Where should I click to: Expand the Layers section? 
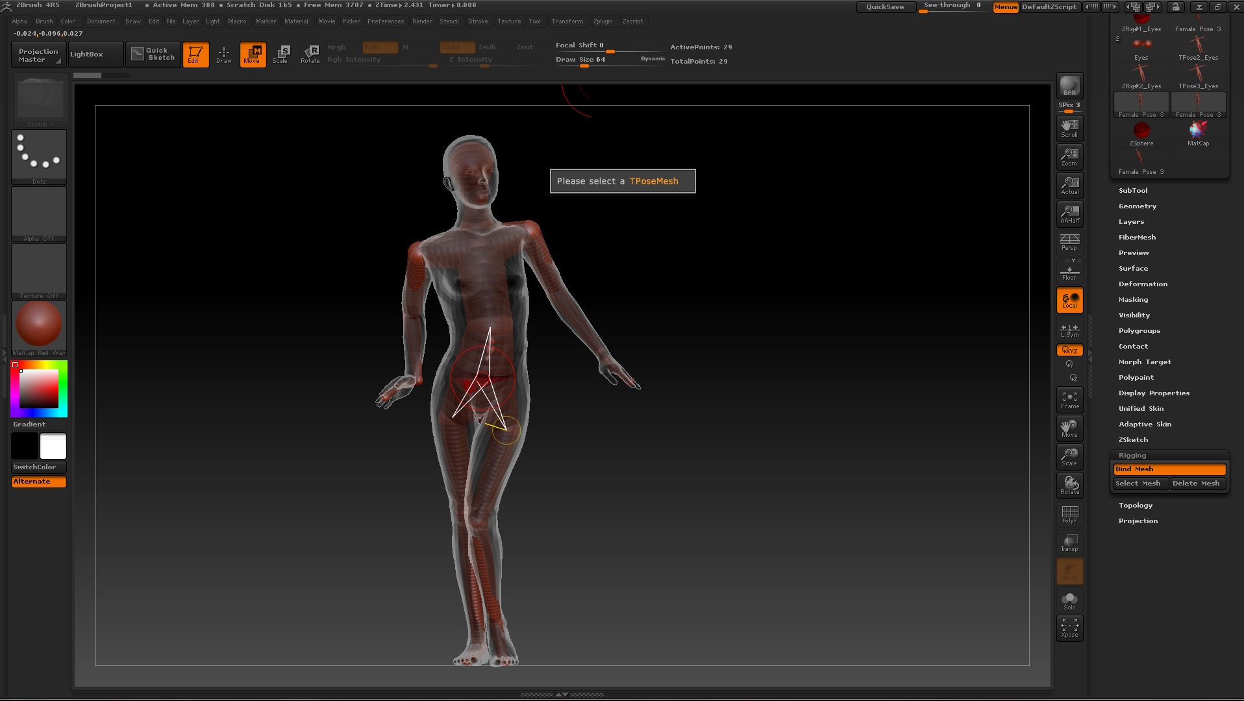(1131, 222)
